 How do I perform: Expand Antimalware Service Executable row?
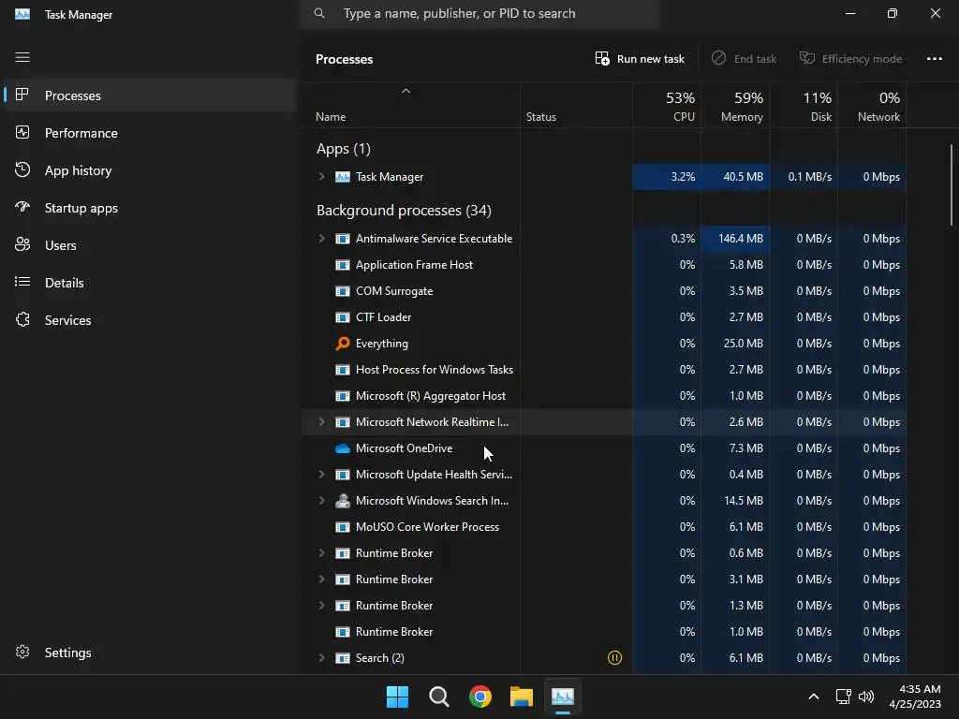click(x=322, y=239)
